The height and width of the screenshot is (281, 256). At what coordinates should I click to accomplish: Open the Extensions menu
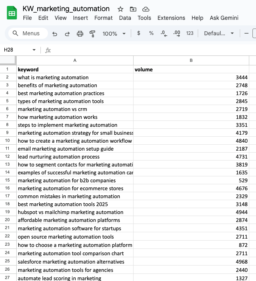(x=171, y=18)
